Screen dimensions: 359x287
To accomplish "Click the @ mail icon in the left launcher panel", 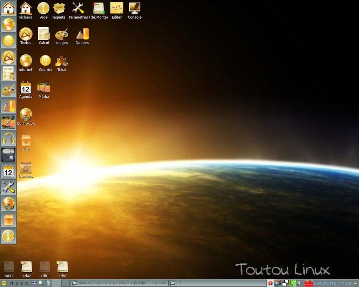I will click(x=8, y=41).
